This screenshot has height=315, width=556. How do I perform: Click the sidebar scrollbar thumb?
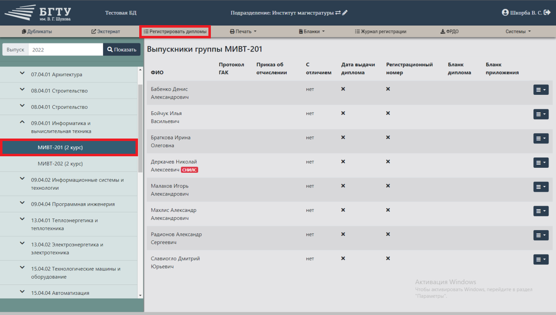[140, 128]
